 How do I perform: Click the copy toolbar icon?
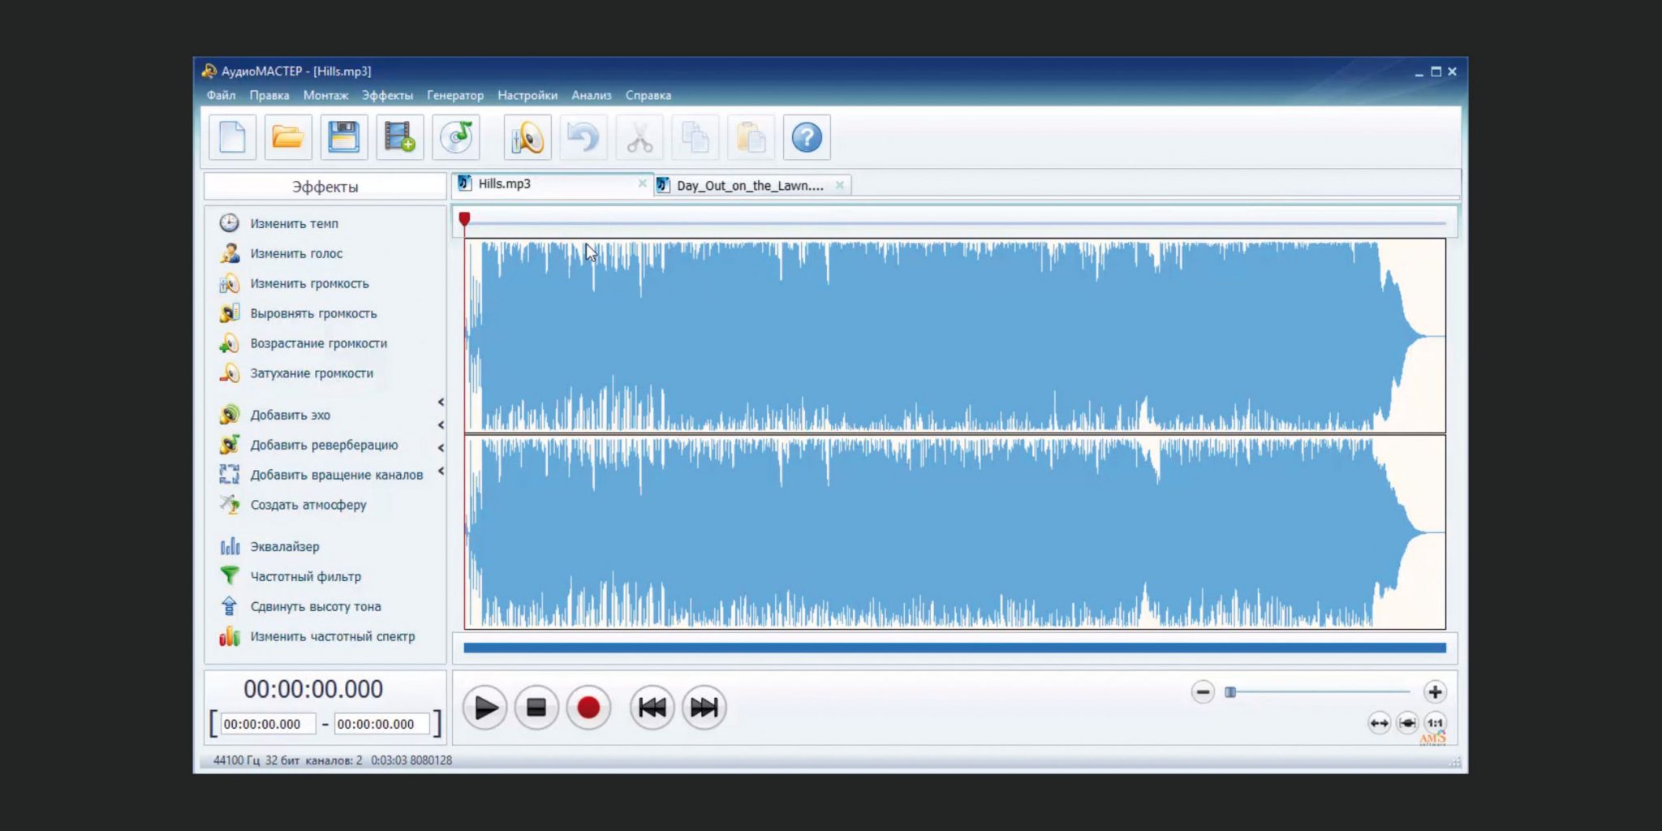point(695,137)
